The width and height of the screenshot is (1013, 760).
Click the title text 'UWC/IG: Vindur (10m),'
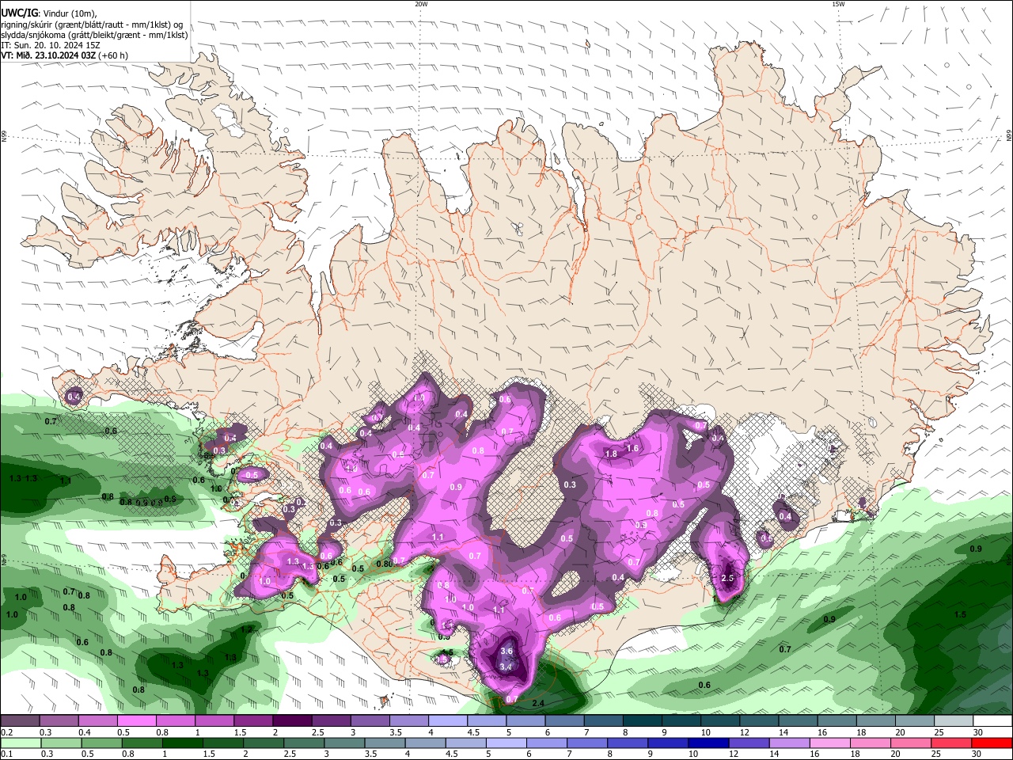pos(49,13)
